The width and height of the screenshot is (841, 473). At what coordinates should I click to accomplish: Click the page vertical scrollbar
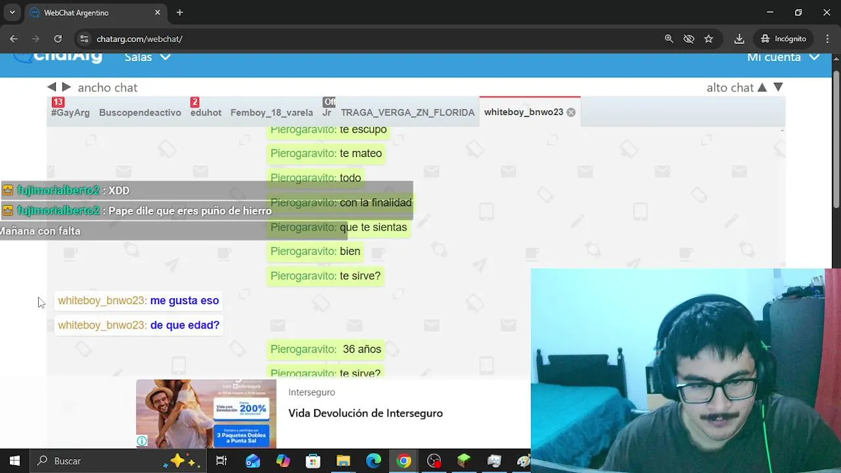point(836,138)
